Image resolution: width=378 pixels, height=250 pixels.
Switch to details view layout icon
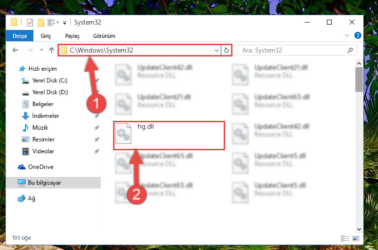(x=345, y=238)
